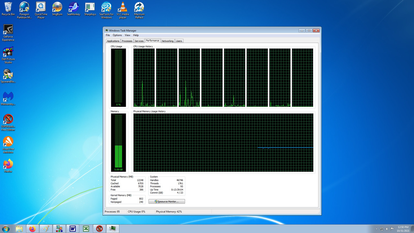Select the Performance tab
414x233 pixels.
point(153,41)
